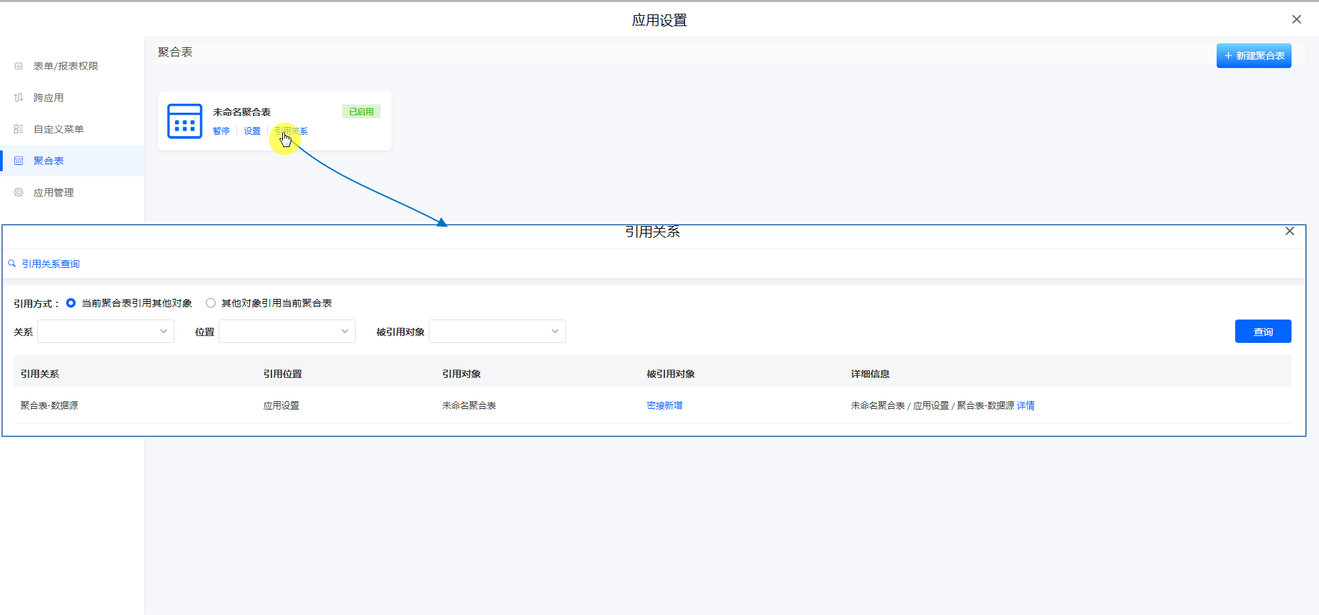Click the cross-application sidebar icon
Screen dimensions: 1319x615
point(19,98)
